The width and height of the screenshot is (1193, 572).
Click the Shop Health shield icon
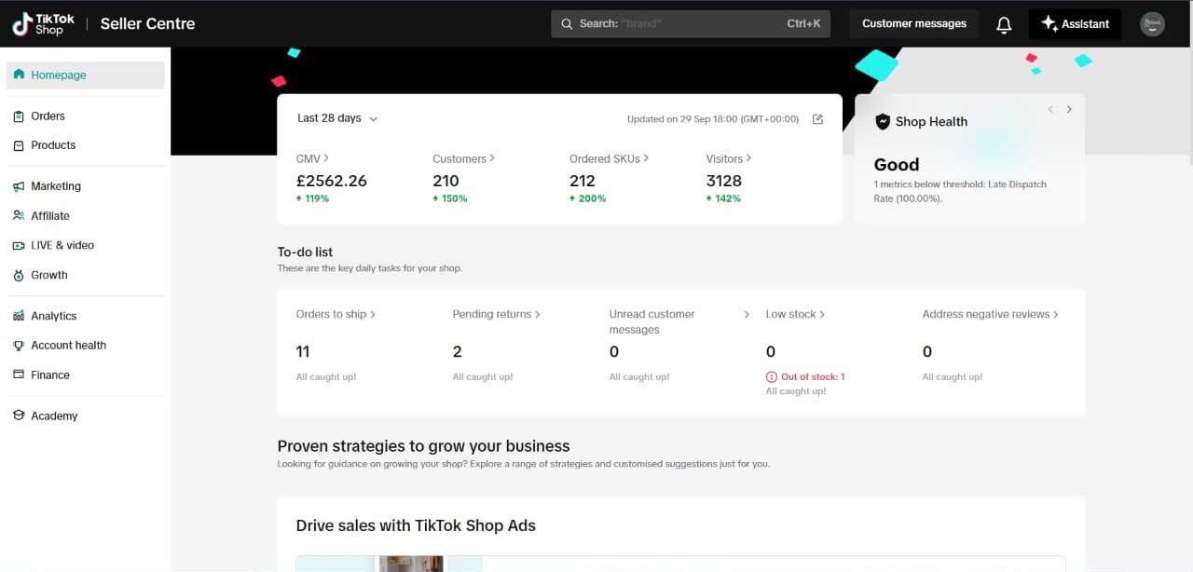[882, 122]
